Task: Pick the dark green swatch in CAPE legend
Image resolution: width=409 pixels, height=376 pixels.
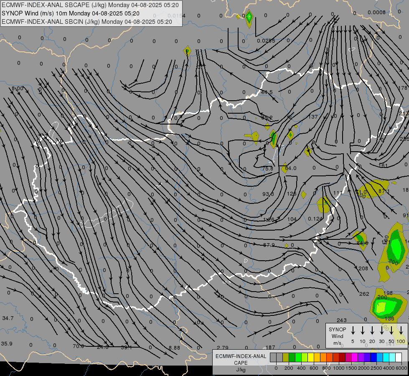Action: click(292, 358)
